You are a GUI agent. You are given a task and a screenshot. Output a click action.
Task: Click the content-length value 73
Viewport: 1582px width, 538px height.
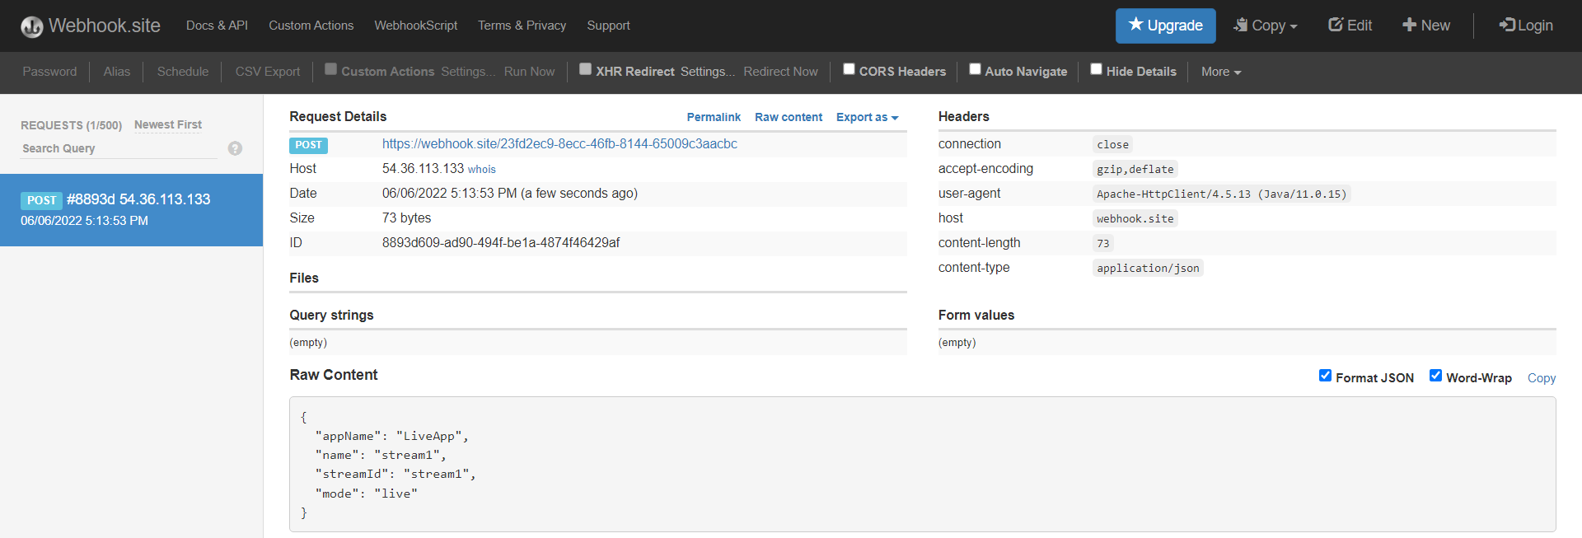(x=1102, y=244)
